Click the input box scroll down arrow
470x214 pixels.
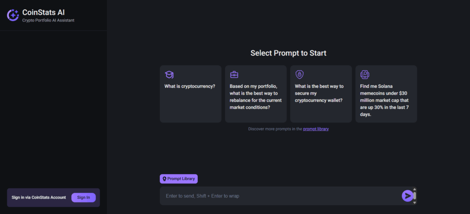pos(414,203)
